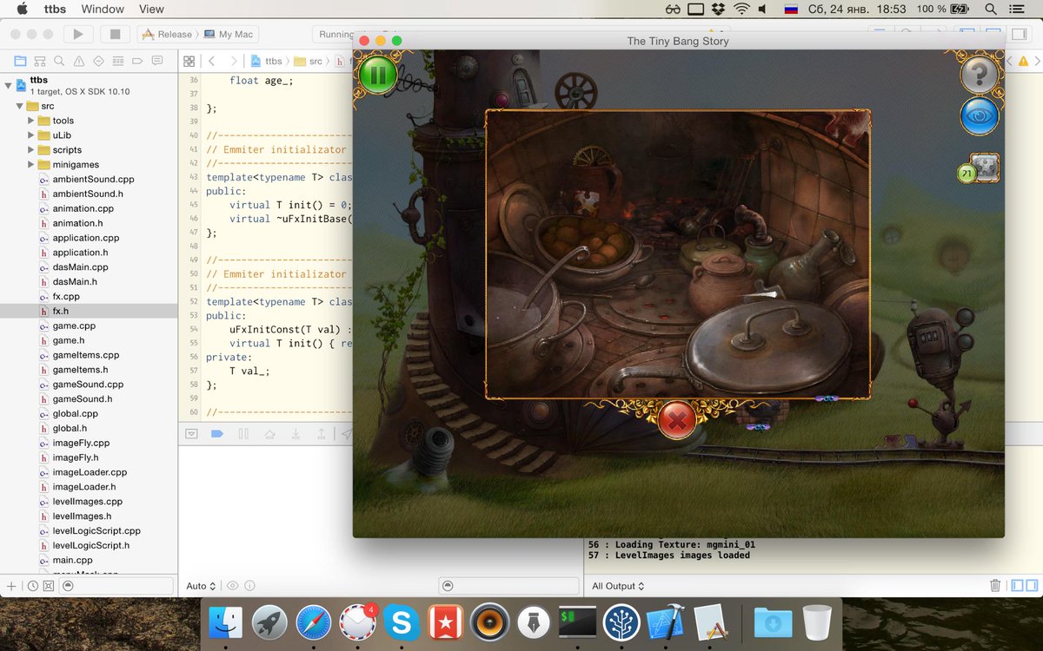This screenshot has width=1043, height=651.
Task: Click ttbs in the editor jump bar
Action: pos(267,62)
